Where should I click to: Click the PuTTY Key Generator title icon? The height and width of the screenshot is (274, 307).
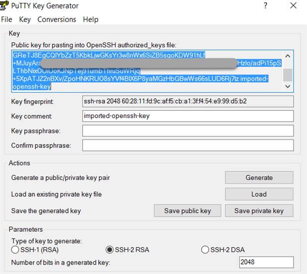4,5
